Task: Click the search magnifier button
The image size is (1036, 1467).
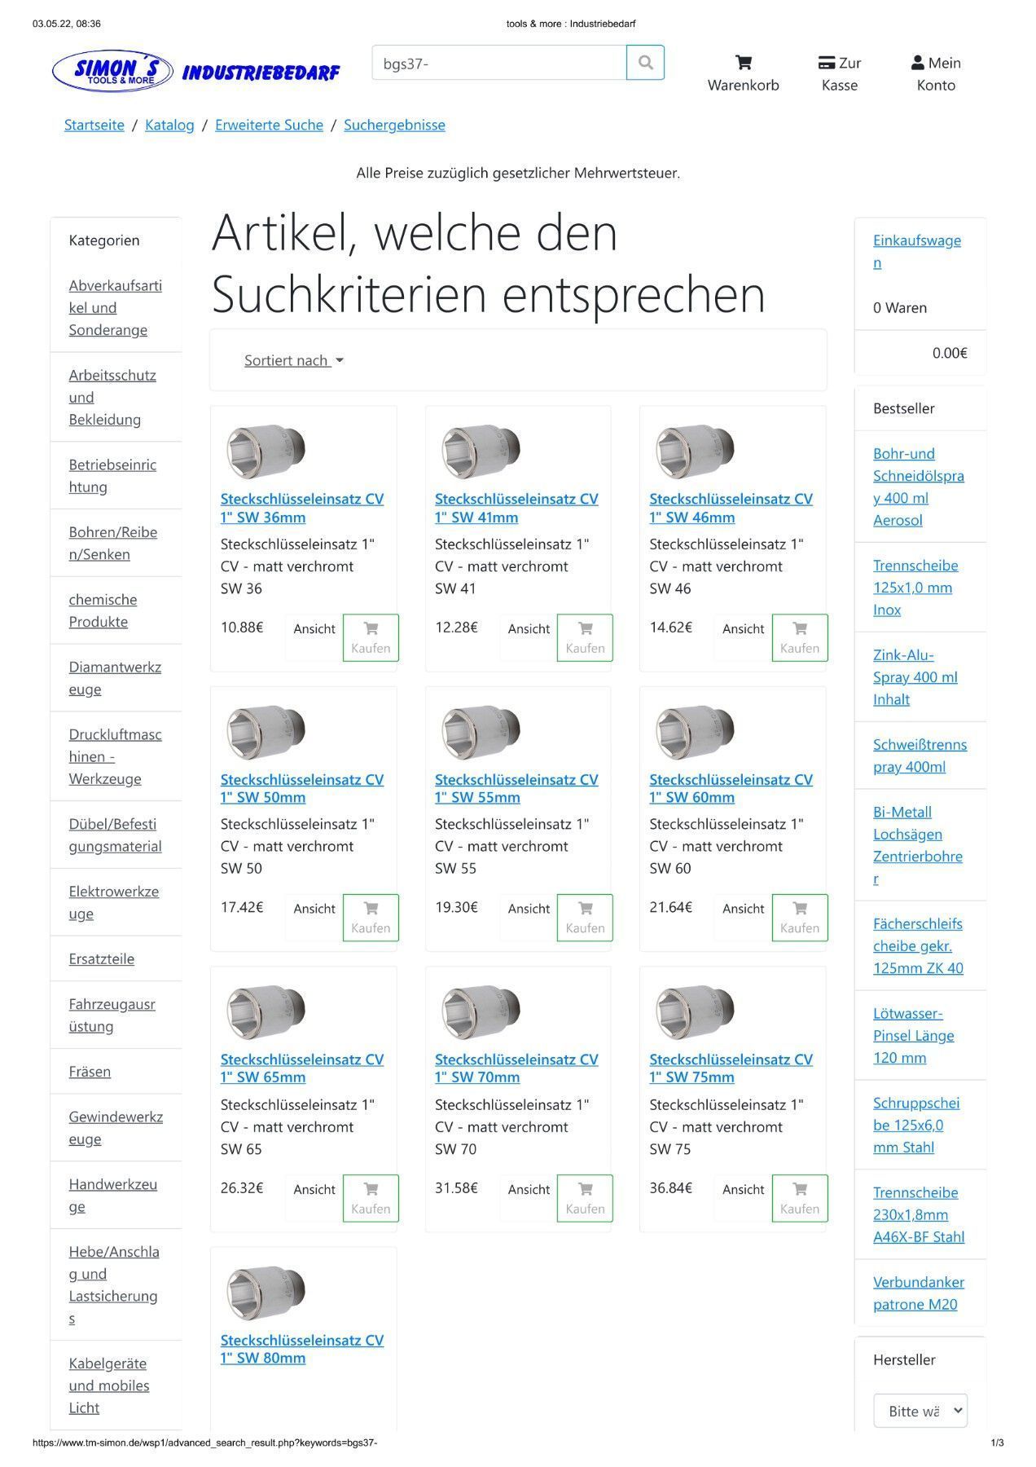Action: pyautogui.click(x=645, y=63)
